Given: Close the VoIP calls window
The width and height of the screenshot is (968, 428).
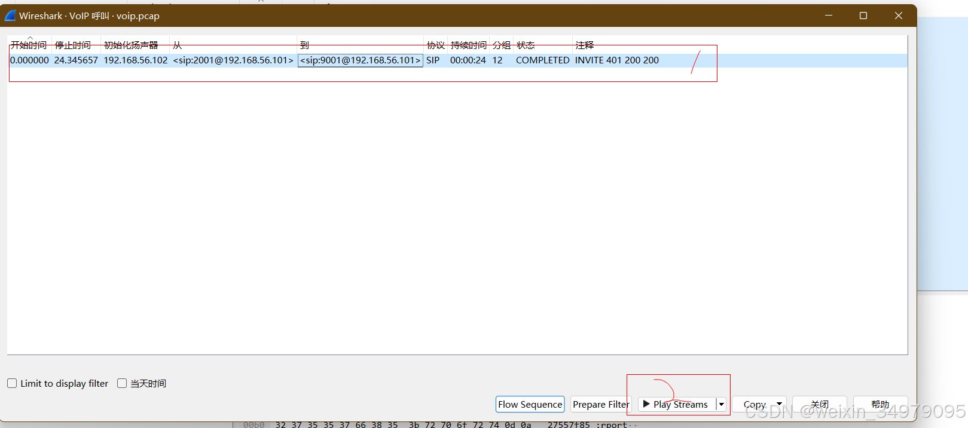Looking at the screenshot, I should pyautogui.click(x=899, y=16).
